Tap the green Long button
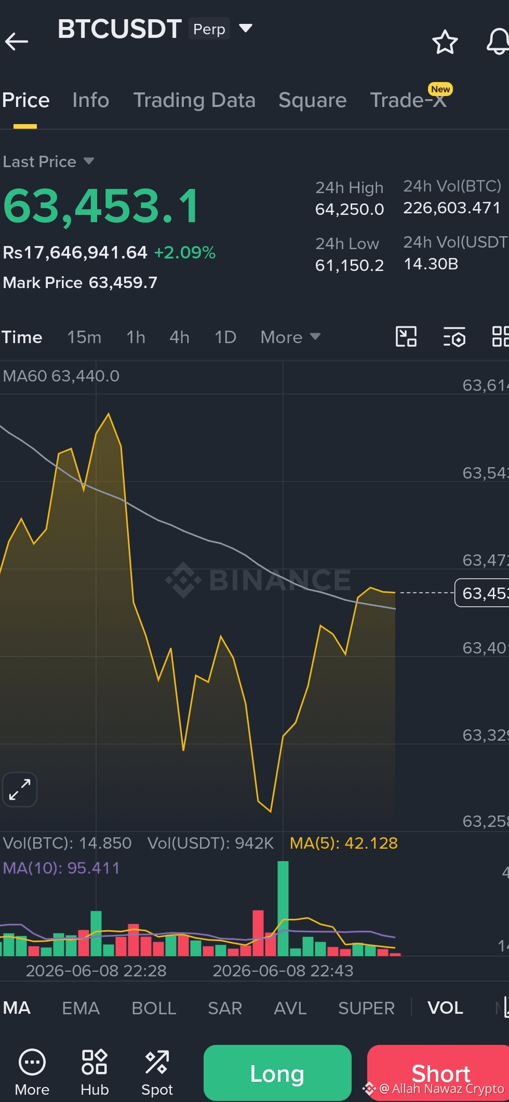Screen dimensions: 509x1102 pos(277,1072)
